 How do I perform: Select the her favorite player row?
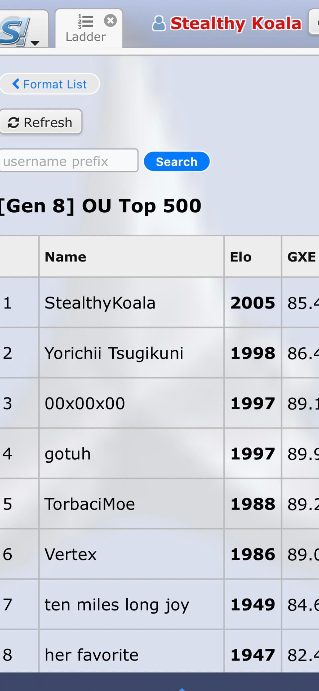pos(91,655)
